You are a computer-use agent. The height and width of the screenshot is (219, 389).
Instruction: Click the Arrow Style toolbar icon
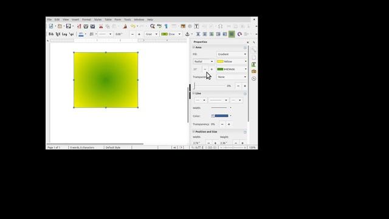tap(92, 34)
